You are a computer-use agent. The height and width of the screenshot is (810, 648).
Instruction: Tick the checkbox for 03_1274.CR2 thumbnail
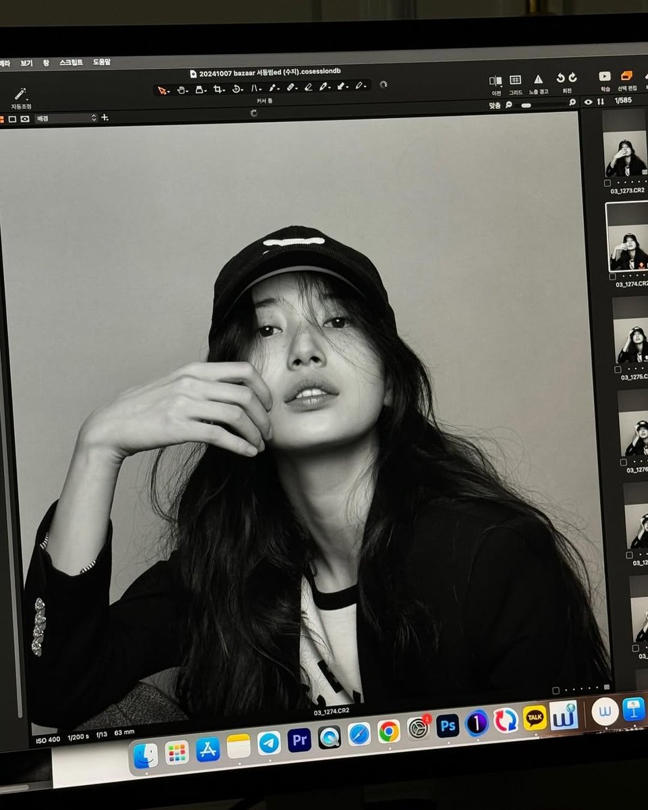pyautogui.click(x=612, y=276)
